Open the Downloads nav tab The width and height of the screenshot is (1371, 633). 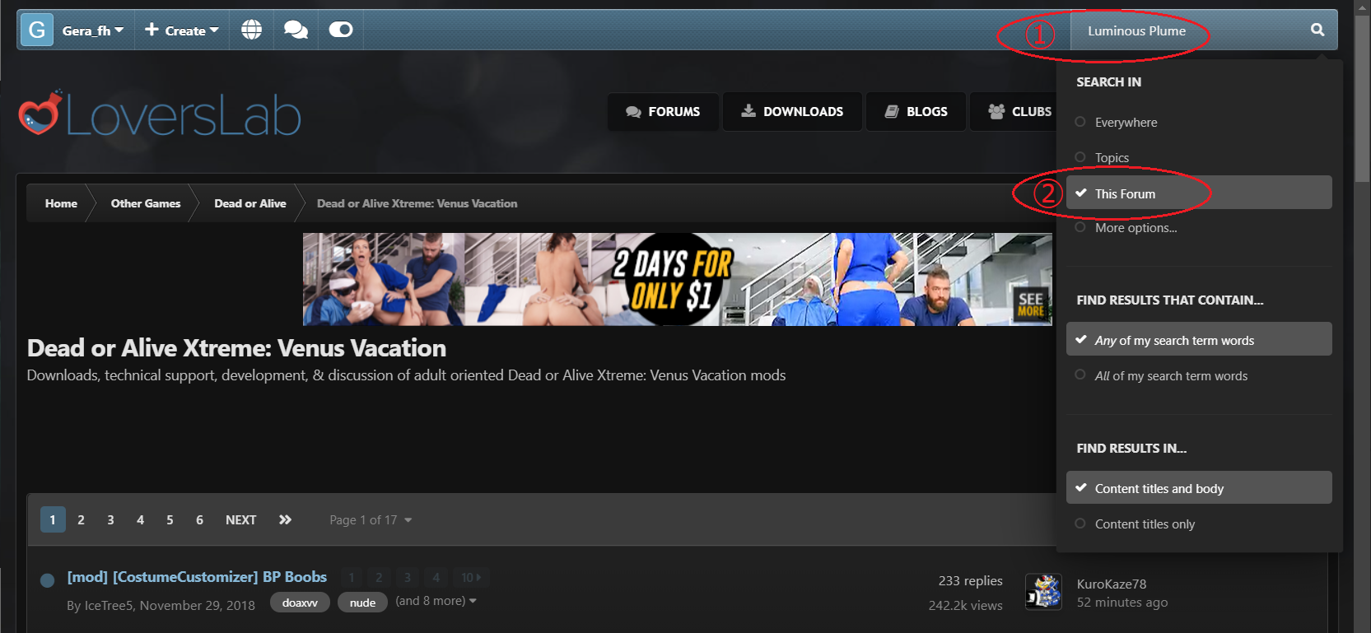pos(792,111)
